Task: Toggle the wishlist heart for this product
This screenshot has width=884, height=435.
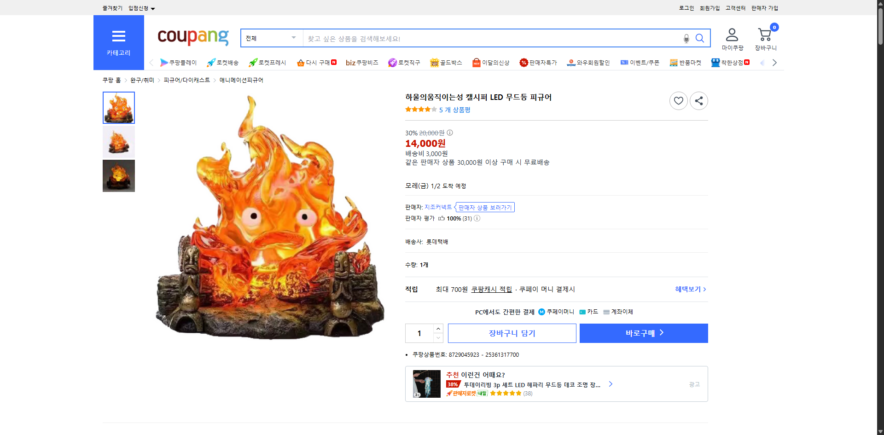Action: 678,100
